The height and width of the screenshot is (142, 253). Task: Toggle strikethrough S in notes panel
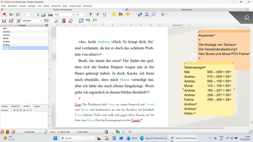click(24, 110)
